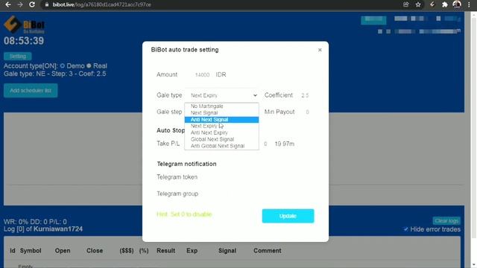477x268 pixels.
Task: Open the browser profile avatar
Action: point(457,4)
